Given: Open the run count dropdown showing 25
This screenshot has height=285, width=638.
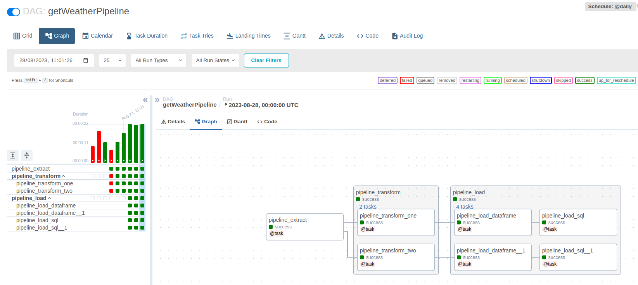Looking at the screenshot, I should click(112, 60).
